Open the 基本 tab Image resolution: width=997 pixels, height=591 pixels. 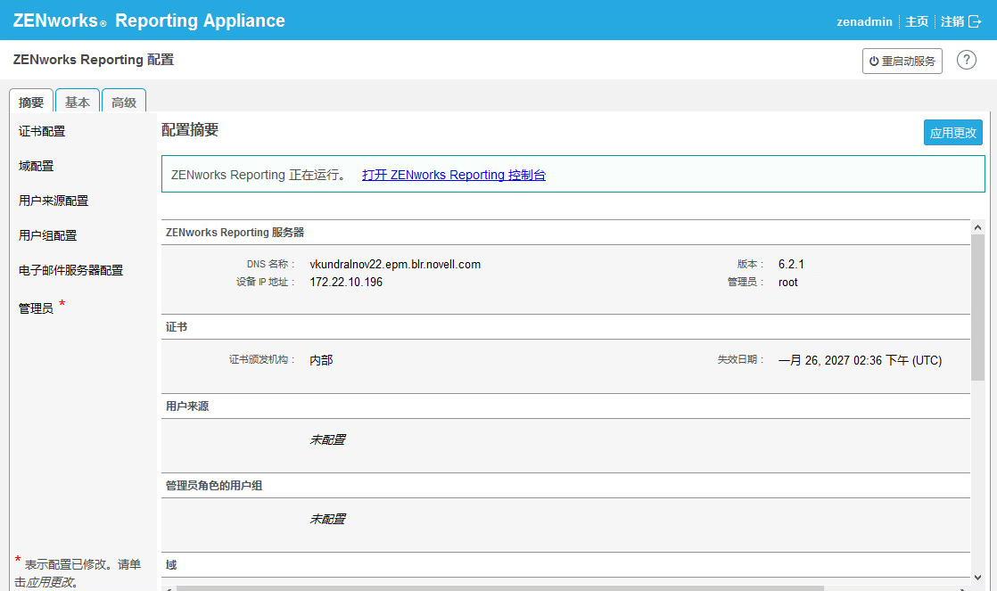pyautogui.click(x=78, y=102)
